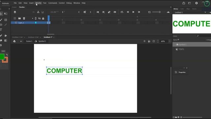
Task: Open the quick share and publish icon
Action: 184,3
